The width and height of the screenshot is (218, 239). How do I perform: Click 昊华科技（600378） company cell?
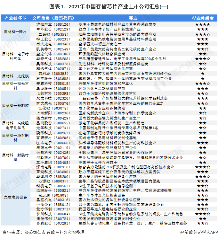tap(53, 64)
